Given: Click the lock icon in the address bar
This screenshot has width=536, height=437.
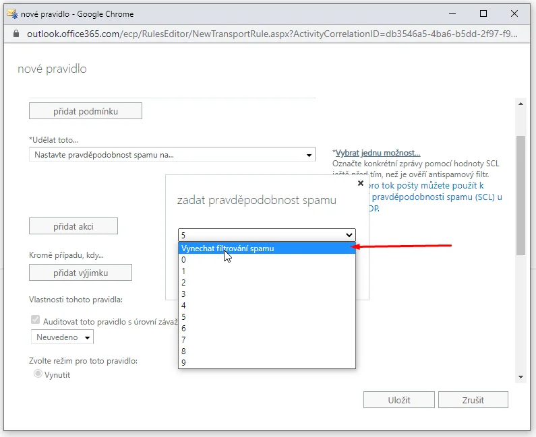Looking at the screenshot, I should (16, 34).
